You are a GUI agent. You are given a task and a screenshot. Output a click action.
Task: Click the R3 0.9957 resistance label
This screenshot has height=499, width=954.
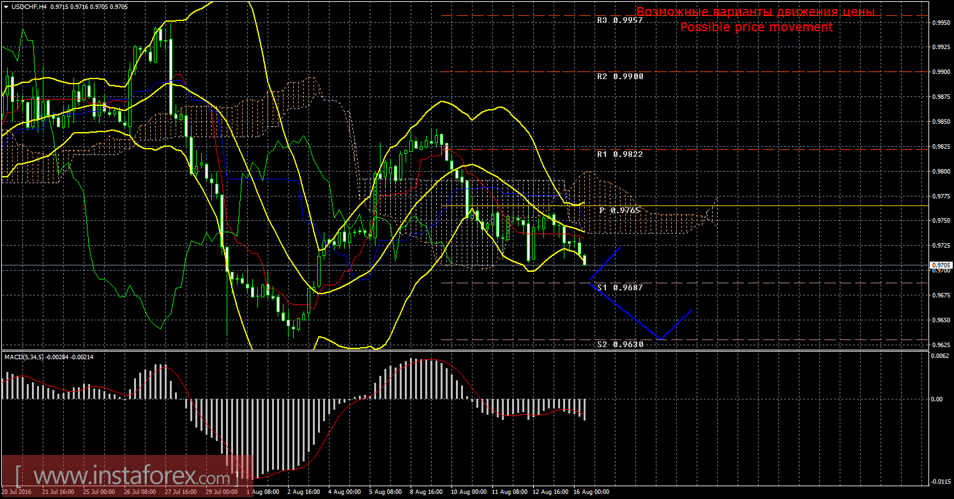pos(619,20)
